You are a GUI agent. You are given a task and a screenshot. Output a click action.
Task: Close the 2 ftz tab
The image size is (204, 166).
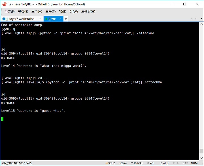click(x=60, y=19)
